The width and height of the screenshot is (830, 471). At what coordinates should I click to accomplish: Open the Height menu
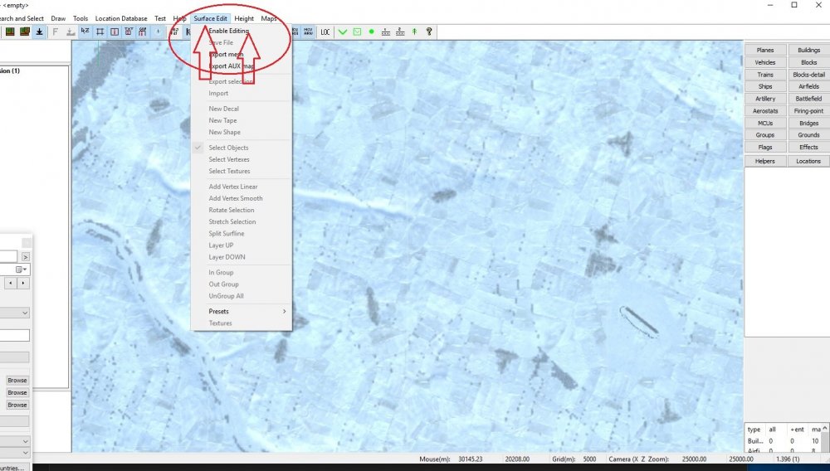click(x=244, y=18)
